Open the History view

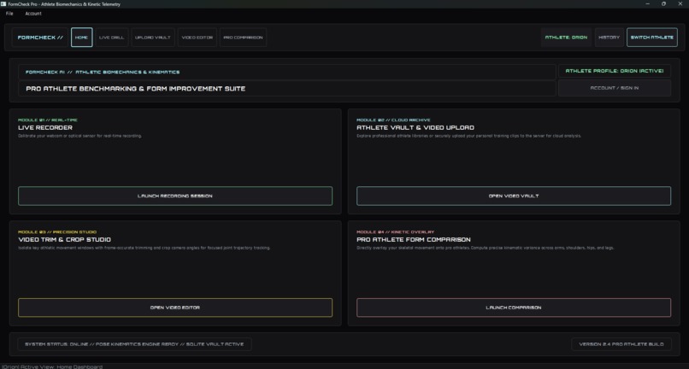click(609, 38)
